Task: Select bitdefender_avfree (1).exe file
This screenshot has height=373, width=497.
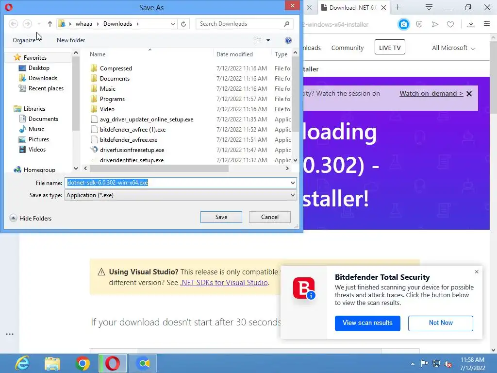Action: pyautogui.click(x=133, y=129)
